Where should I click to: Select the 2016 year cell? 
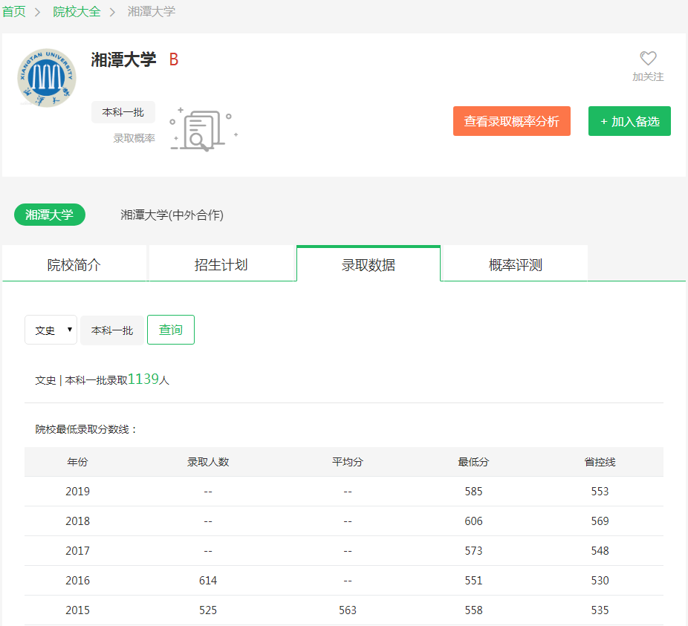(78, 581)
